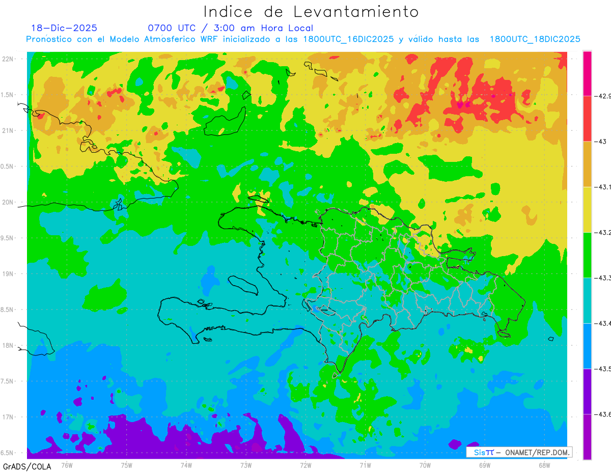Click the -42.9 legend value
This screenshot has width=611, height=472.
tap(603, 96)
